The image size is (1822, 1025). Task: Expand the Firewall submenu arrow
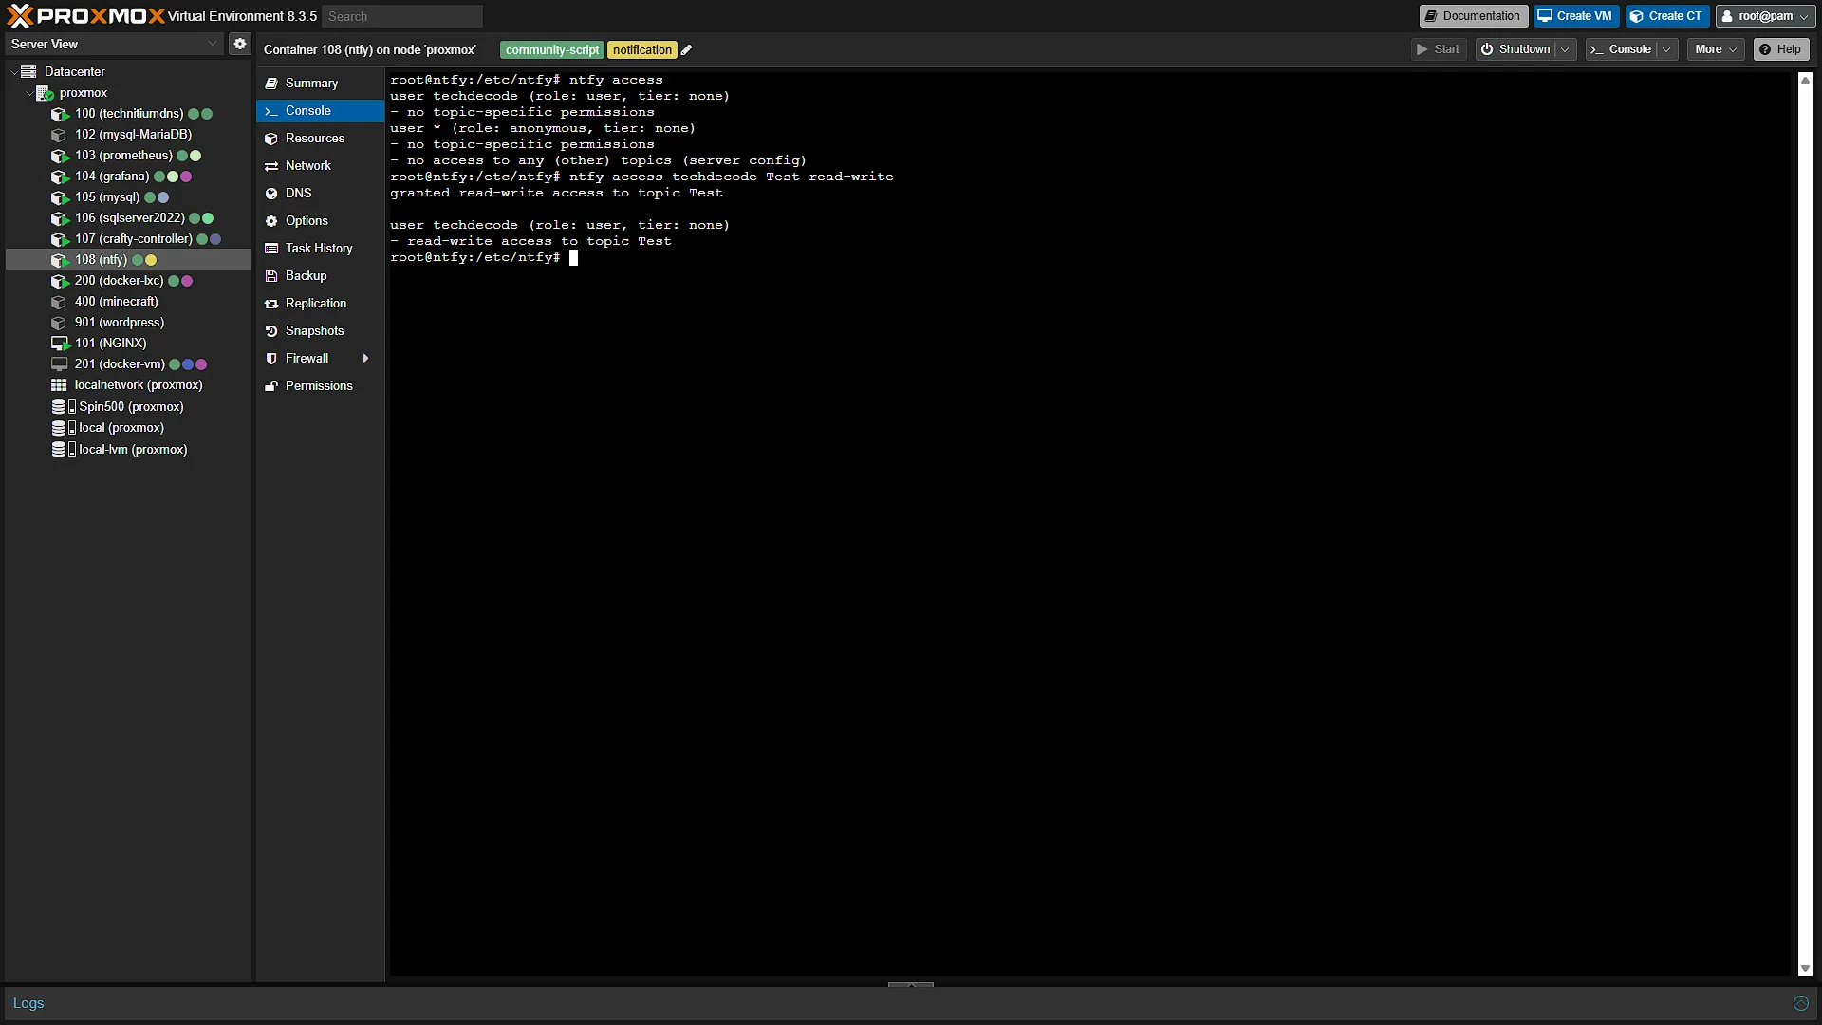tap(365, 359)
